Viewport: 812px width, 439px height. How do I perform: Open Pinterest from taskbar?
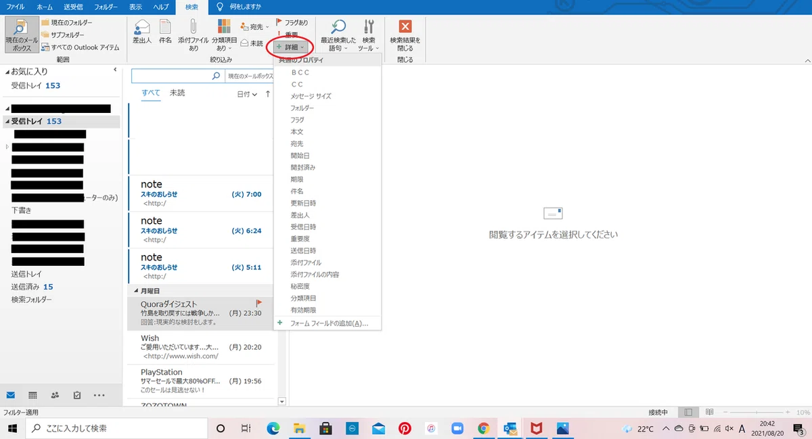(405, 428)
